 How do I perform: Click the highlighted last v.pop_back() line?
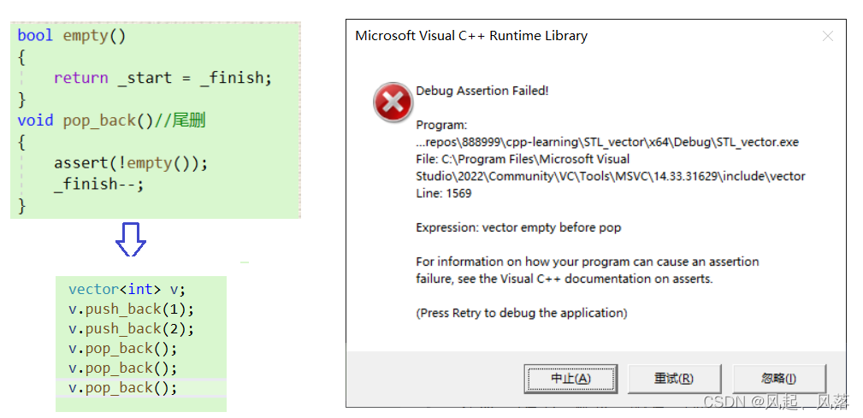pyautogui.click(x=122, y=387)
